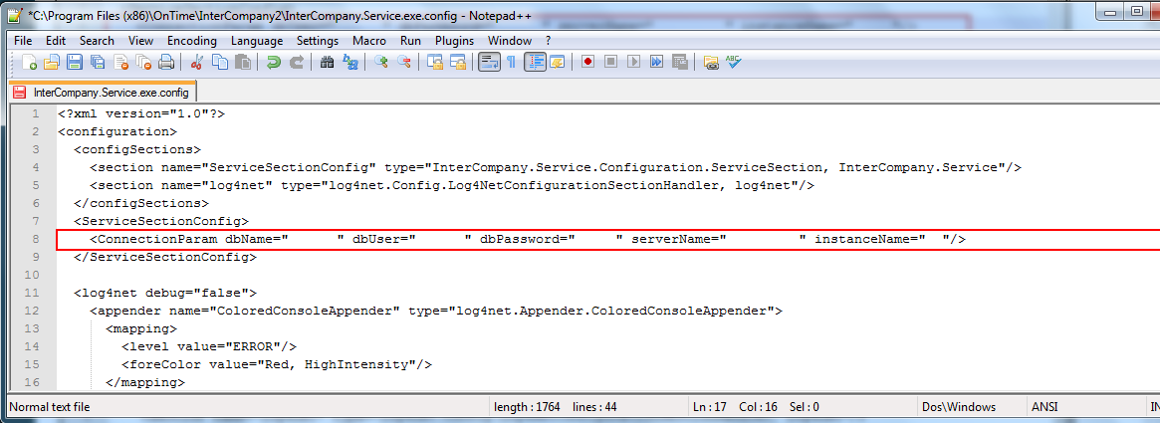Click the log4net debug="false" line

(x=165, y=293)
